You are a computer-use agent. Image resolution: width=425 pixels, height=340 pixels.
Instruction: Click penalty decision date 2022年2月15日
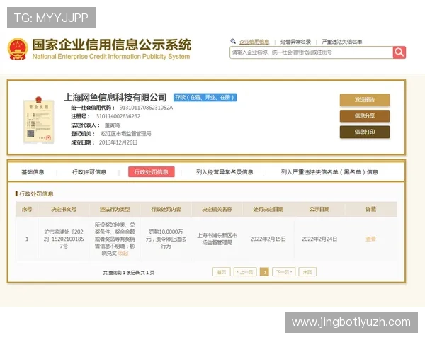[268, 239]
